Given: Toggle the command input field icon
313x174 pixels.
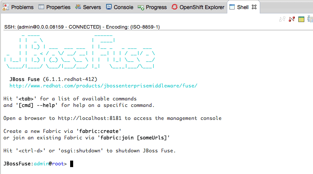Looking at the screenshot, I should point(310,19).
